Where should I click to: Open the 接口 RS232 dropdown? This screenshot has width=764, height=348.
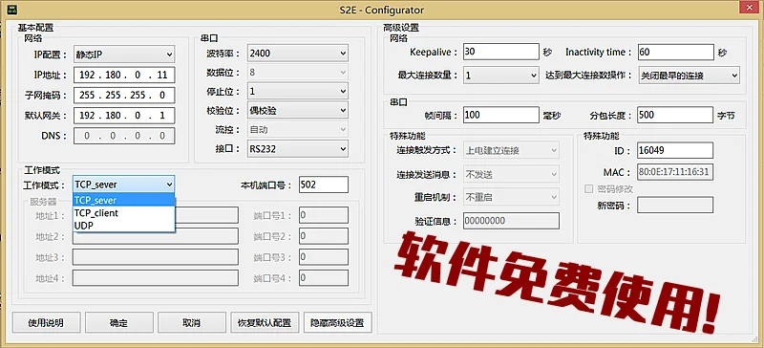(x=297, y=148)
